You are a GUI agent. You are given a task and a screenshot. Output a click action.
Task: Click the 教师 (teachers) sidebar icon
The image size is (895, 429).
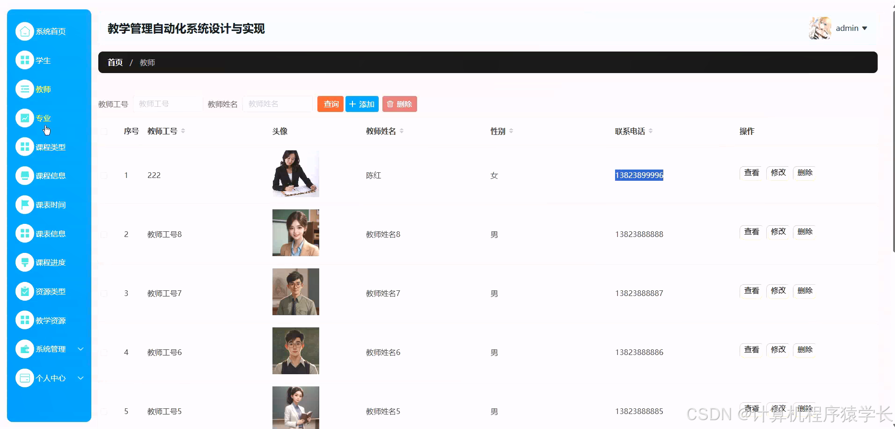(25, 89)
